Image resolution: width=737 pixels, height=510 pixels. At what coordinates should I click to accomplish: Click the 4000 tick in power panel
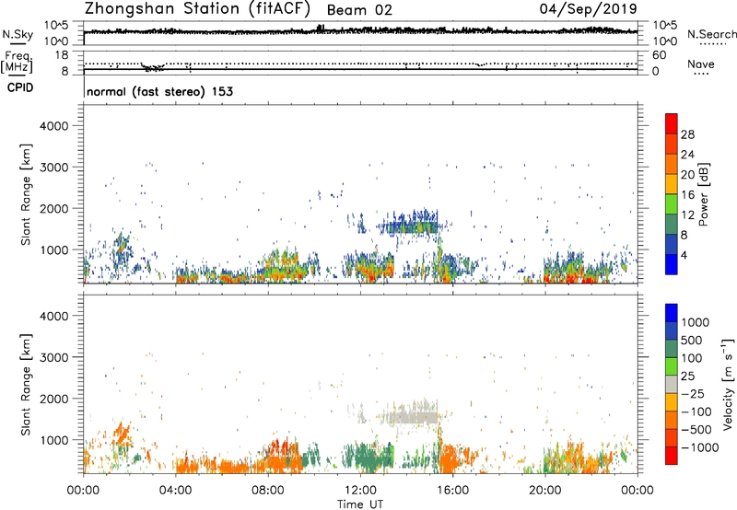53,126
